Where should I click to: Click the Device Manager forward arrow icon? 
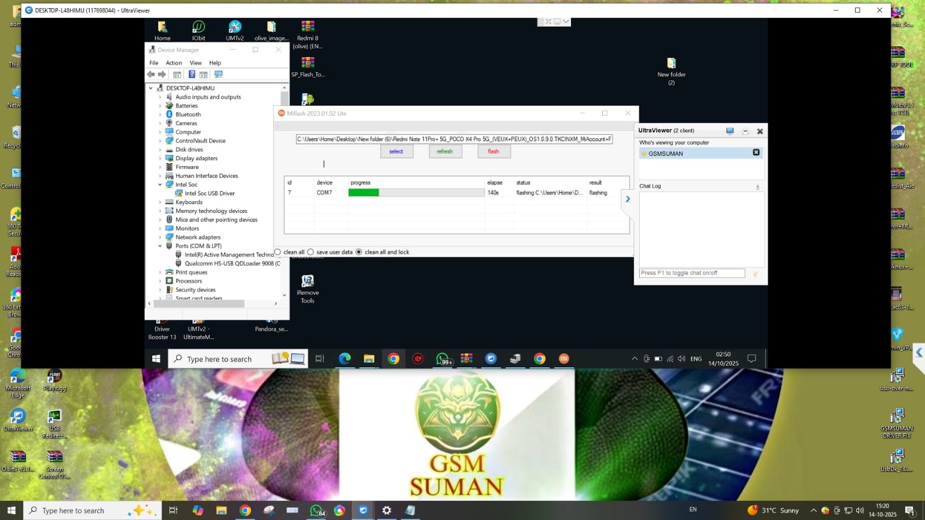coord(162,75)
